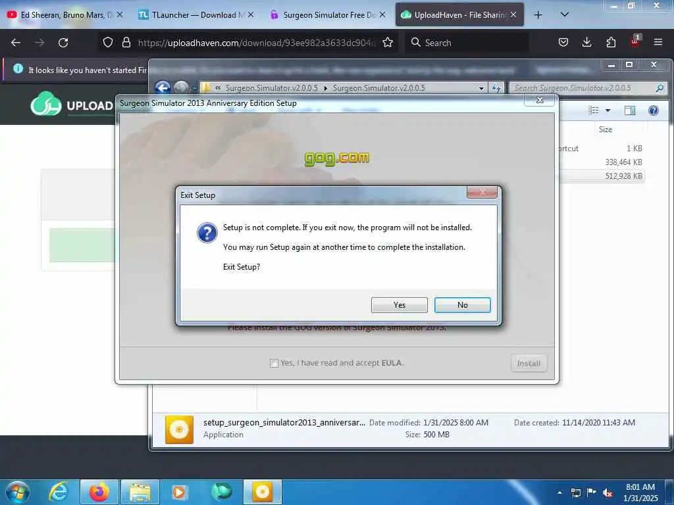Viewport: 674px width, 505px height.
Task: Open the Windows Start menu
Action: point(18,492)
